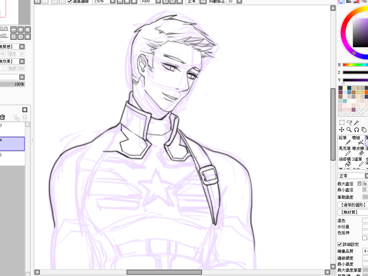Select layer 1 in layer list
Image resolution: width=368 pixels, height=276 pixels.
point(12,159)
